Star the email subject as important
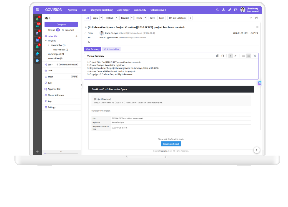The image size is (288, 207). pyautogui.click(x=86, y=27)
